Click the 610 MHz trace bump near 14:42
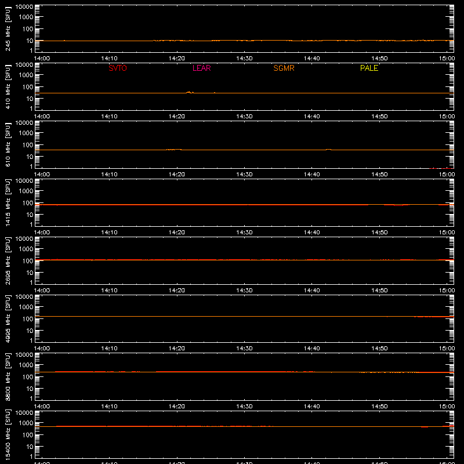464x464 pixels. click(328, 150)
